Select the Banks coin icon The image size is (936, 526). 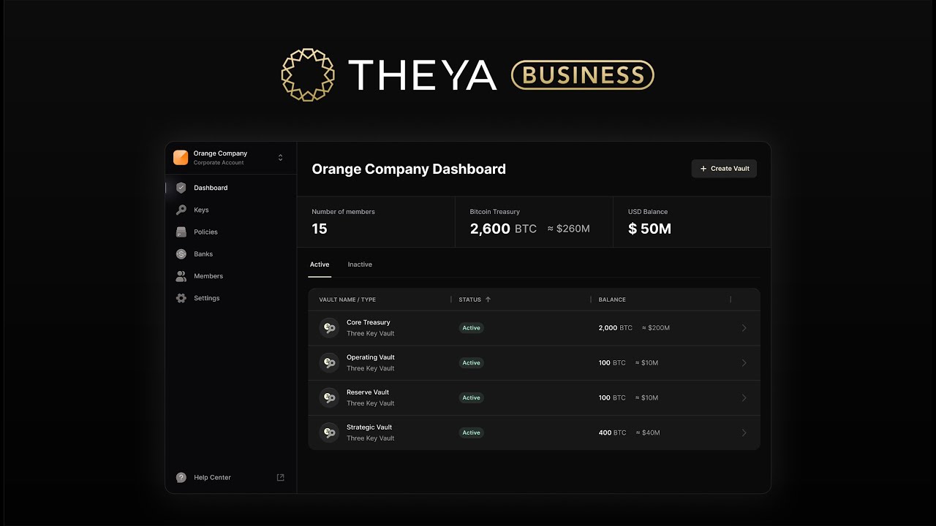pyautogui.click(x=181, y=254)
